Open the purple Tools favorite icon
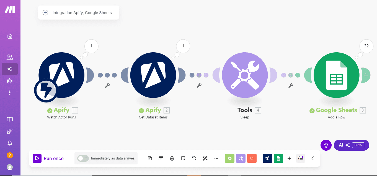Screen dimensions: 377x176 tap(241, 158)
